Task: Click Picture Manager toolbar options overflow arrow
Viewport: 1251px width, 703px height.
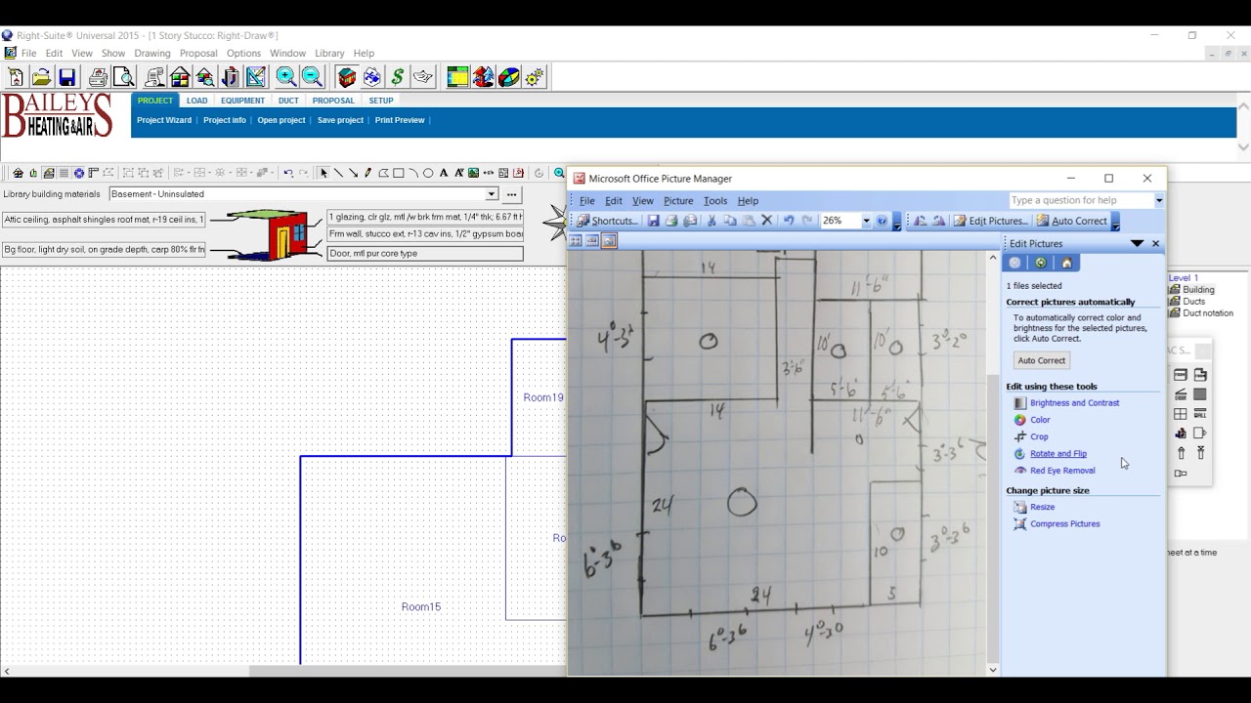Action: [x=897, y=222]
